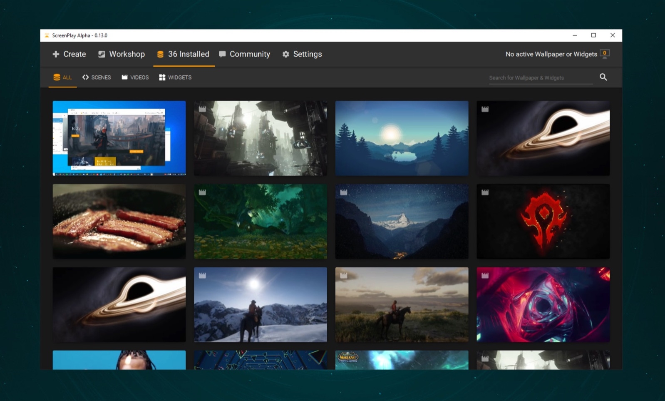665x401 pixels.
Task: Select the desktop screenshot wallpaper thumbnail
Action: [119, 138]
